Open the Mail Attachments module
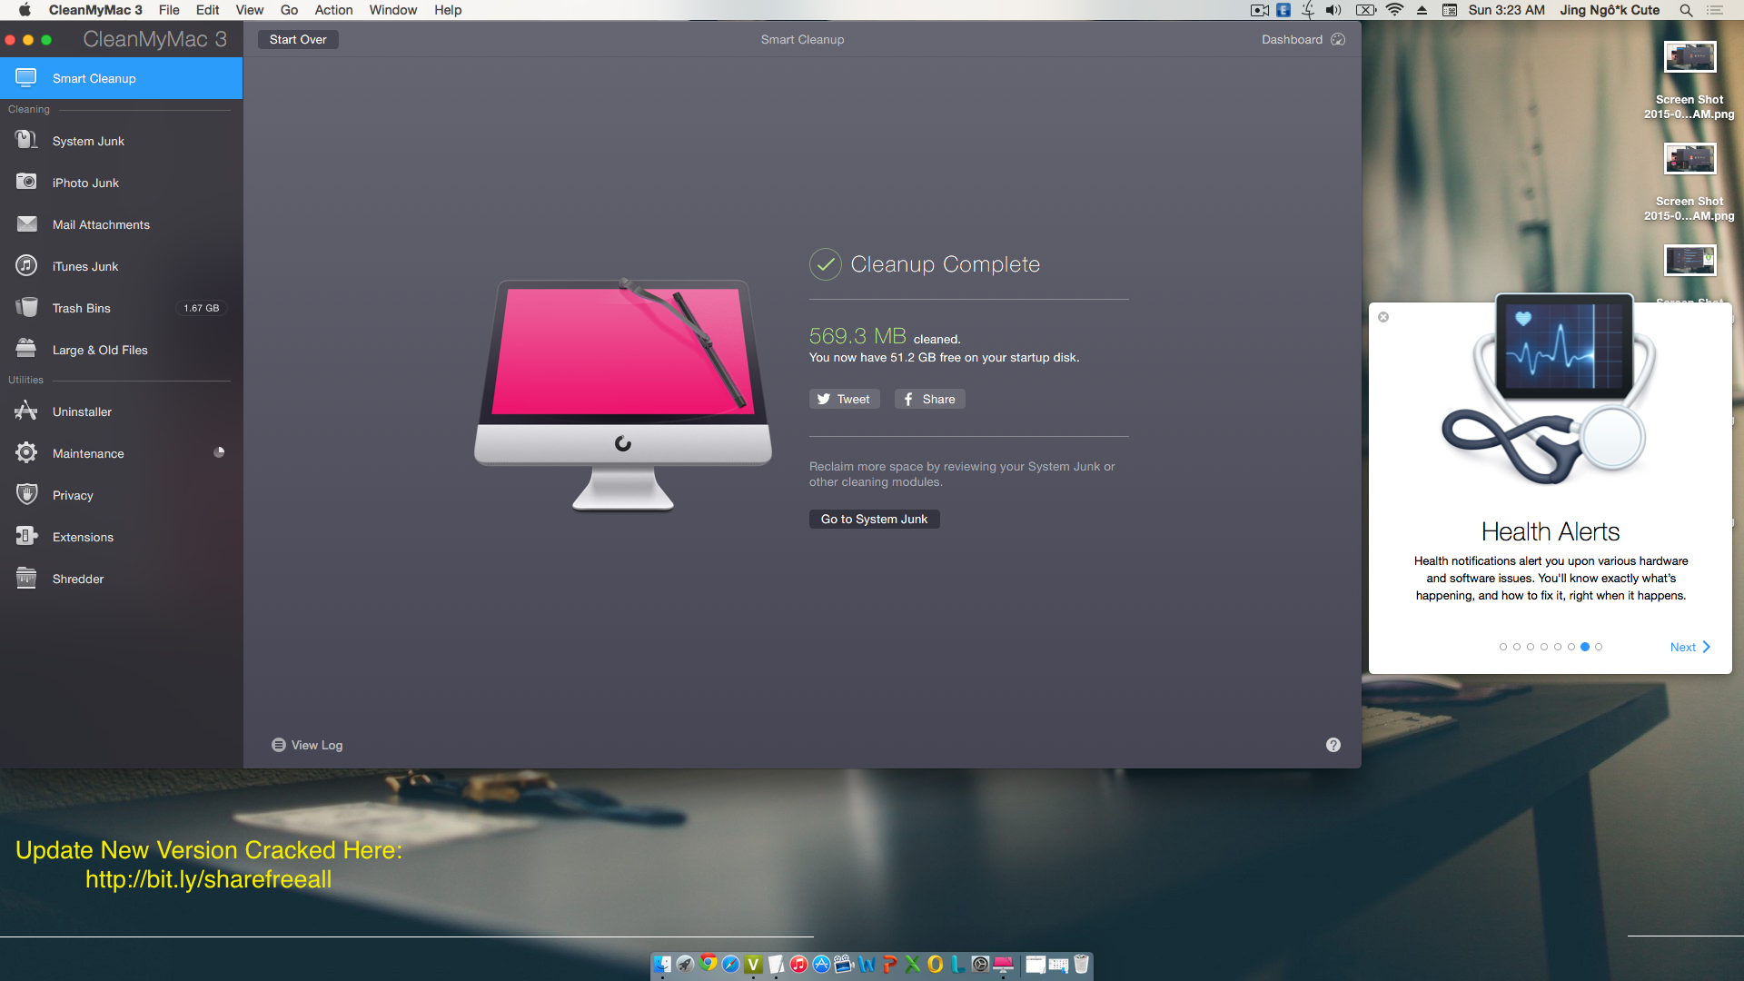This screenshot has height=981, width=1744. tap(101, 224)
